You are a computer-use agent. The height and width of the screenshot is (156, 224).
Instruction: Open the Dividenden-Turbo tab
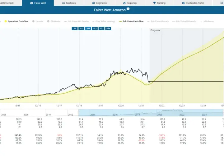[193, 3]
